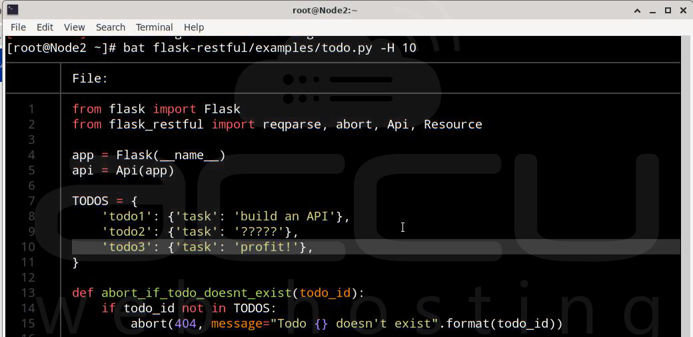
Task: Click 'abort_if_todo_doesnt_exist' function name
Action: click(x=197, y=293)
